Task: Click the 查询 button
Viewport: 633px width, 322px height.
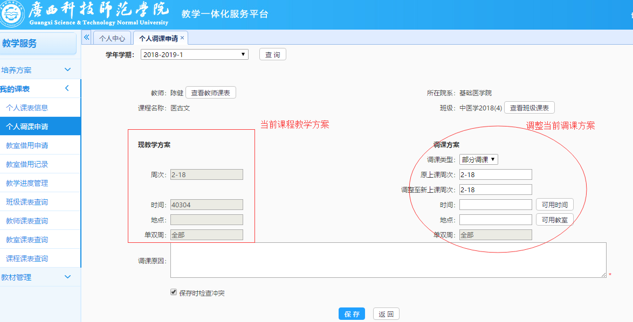Action: click(x=273, y=54)
